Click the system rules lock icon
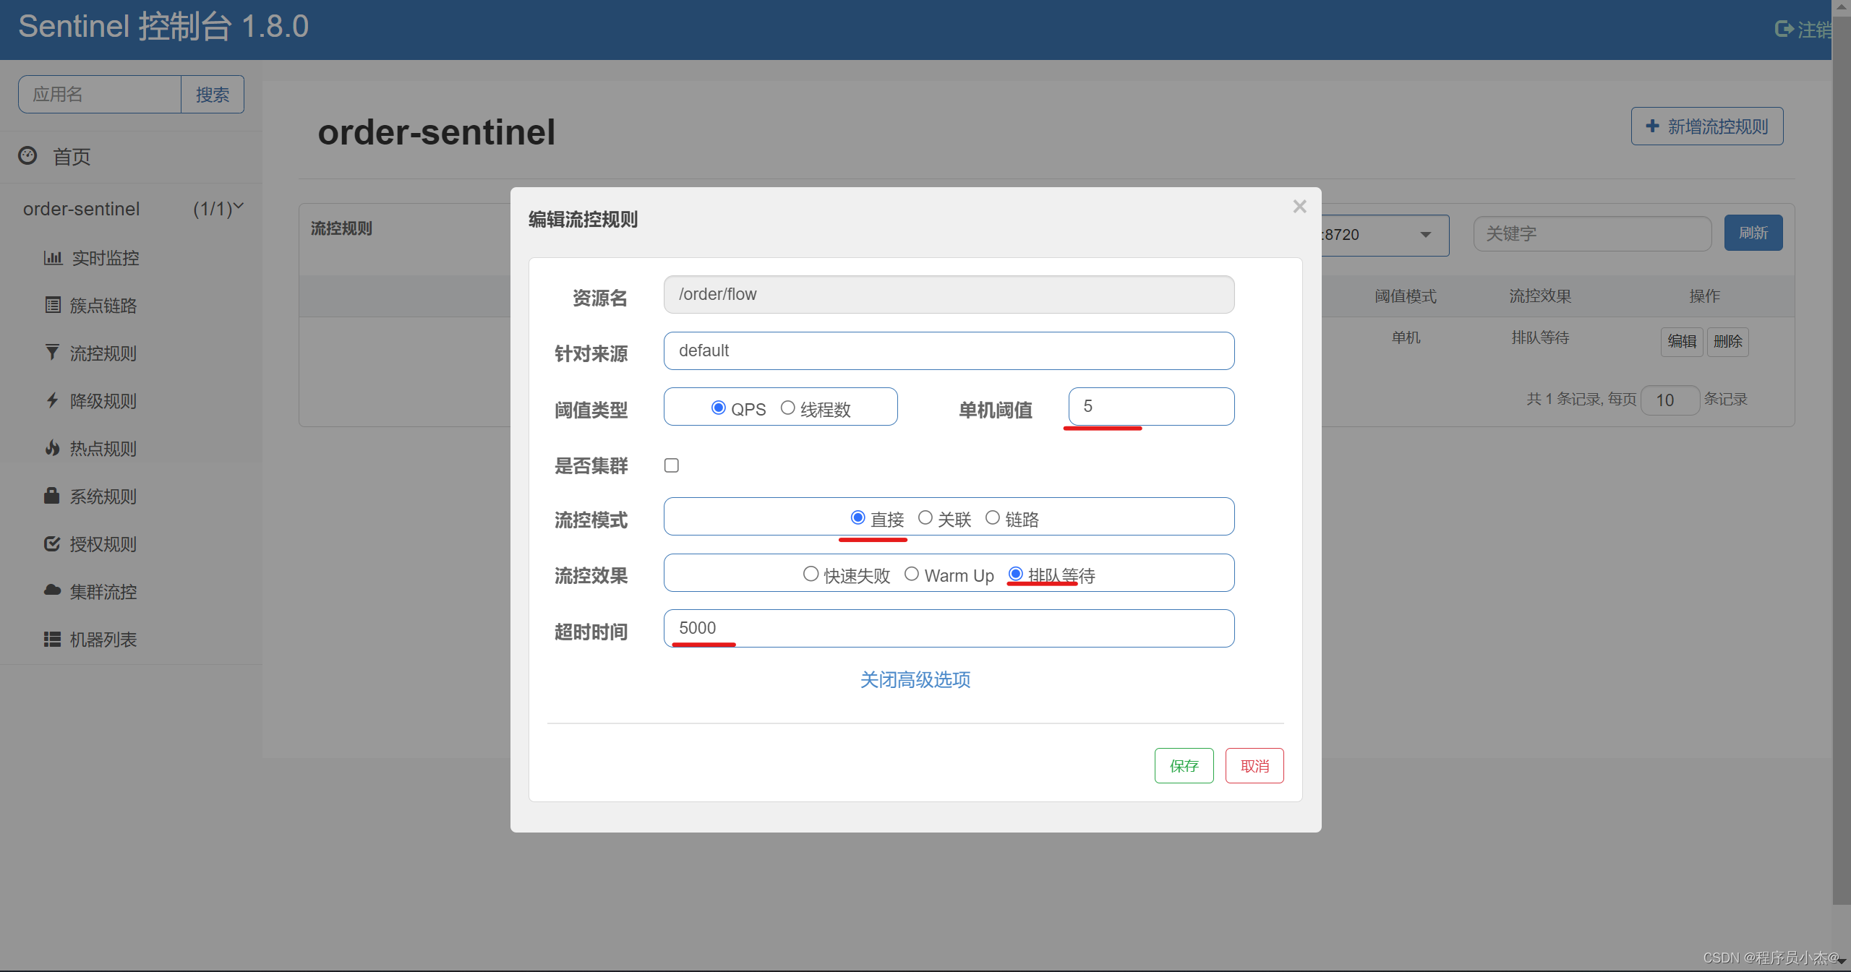 [51, 496]
